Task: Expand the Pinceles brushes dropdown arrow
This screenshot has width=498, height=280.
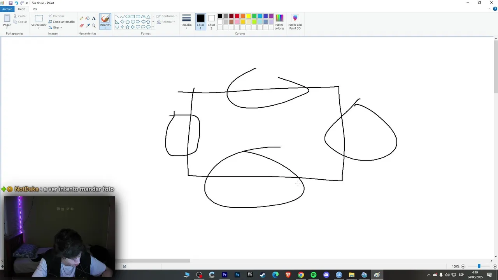Action: [x=105, y=28]
